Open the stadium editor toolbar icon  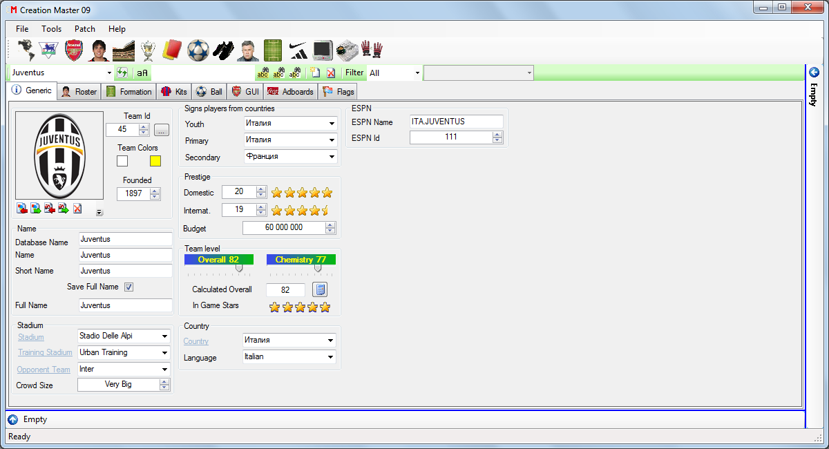click(124, 50)
